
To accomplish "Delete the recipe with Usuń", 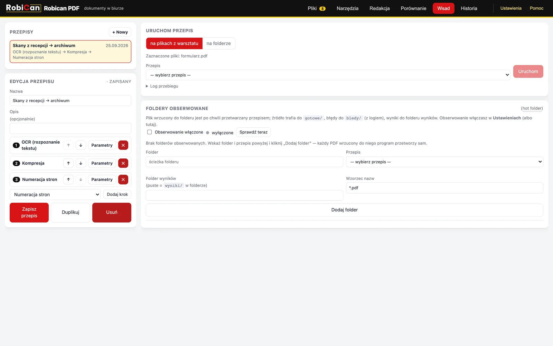I will tap(112, 212).
